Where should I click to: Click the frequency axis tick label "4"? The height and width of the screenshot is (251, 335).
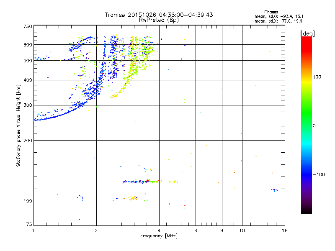159,231
